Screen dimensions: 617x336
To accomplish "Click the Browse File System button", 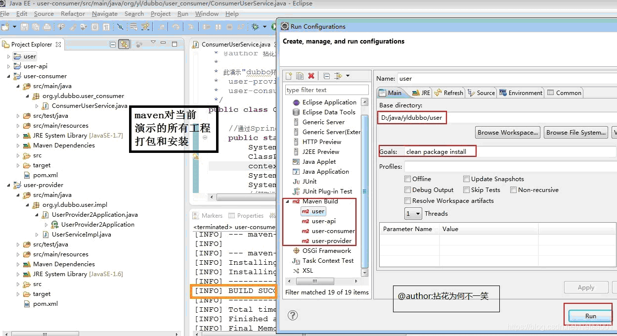I will coord(576,133).
